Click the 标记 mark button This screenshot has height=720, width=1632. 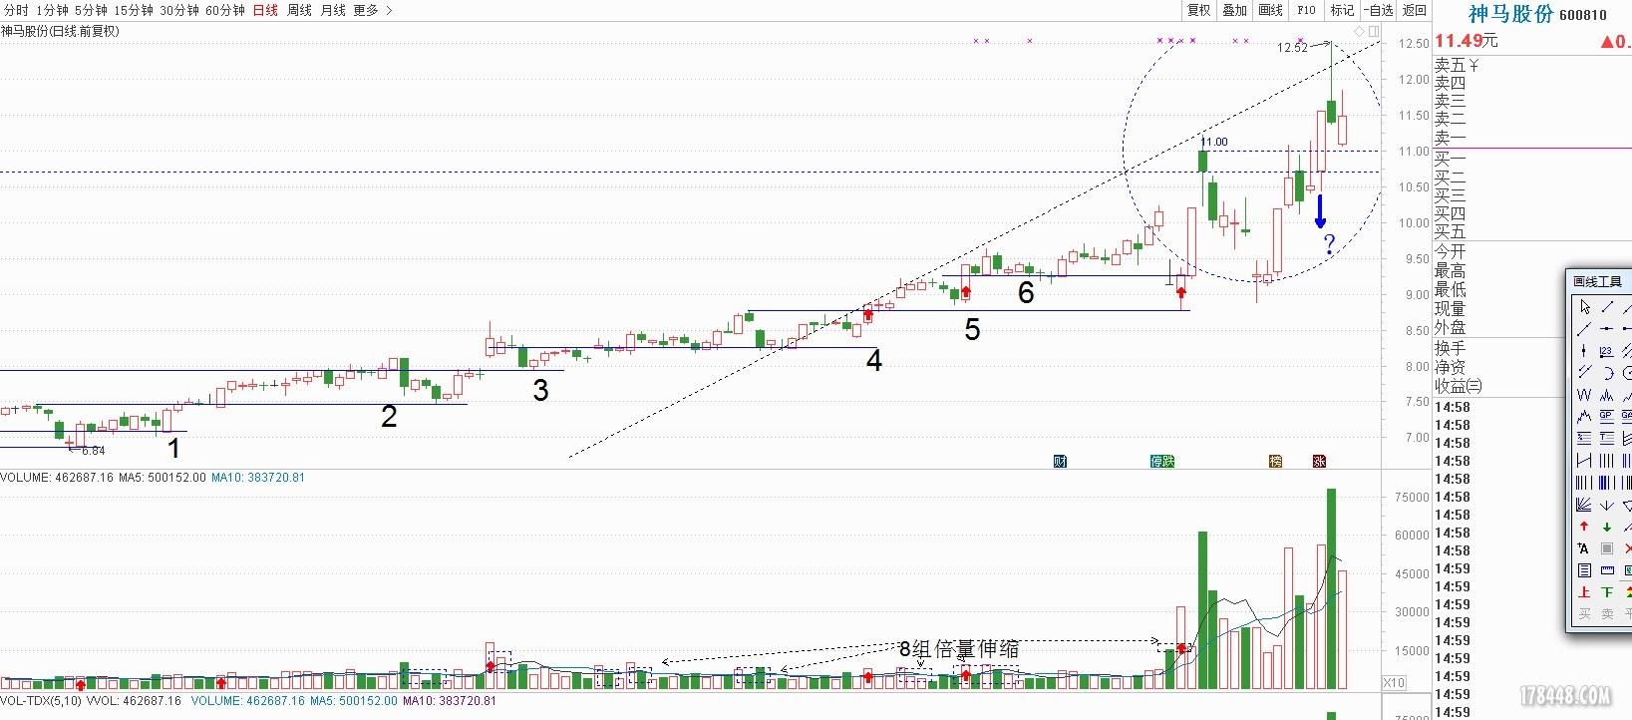[1342, 10]
